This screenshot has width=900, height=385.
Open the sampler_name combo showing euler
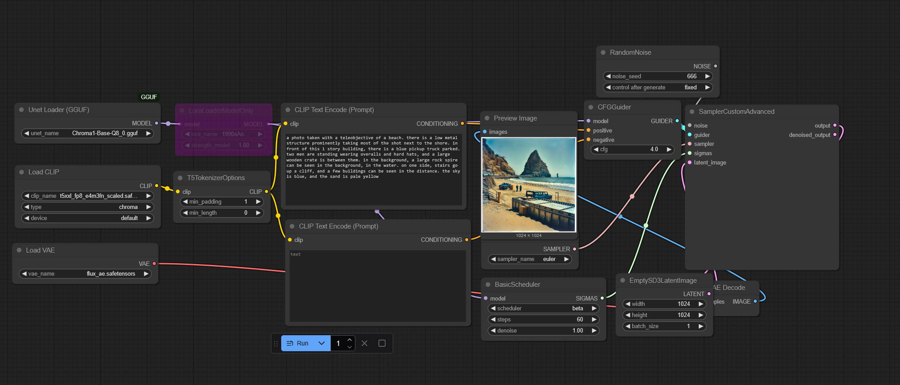pos(530,259)
